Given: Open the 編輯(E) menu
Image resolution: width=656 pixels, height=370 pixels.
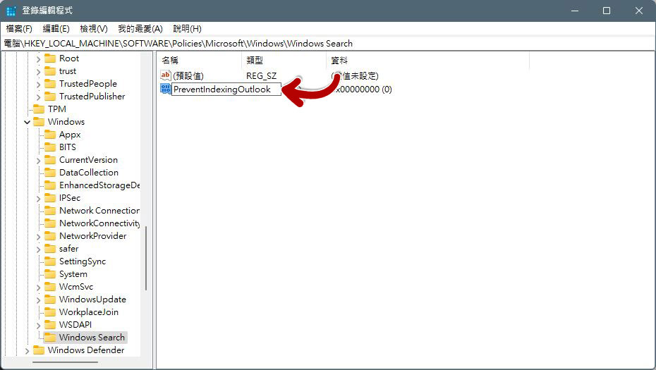Looking at the screenshot, I should click(x=56, y=29).
